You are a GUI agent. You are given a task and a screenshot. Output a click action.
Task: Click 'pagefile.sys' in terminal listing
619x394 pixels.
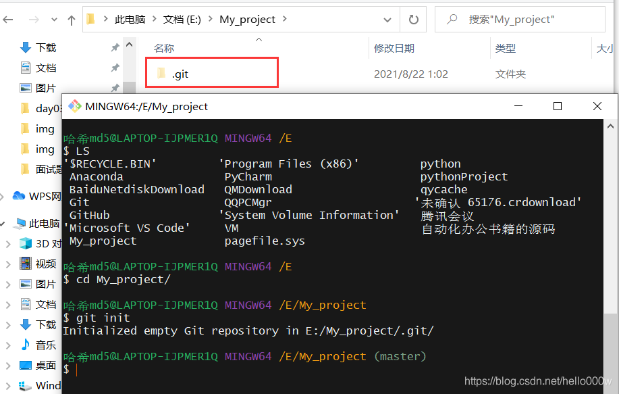click(x=265, y=241)
